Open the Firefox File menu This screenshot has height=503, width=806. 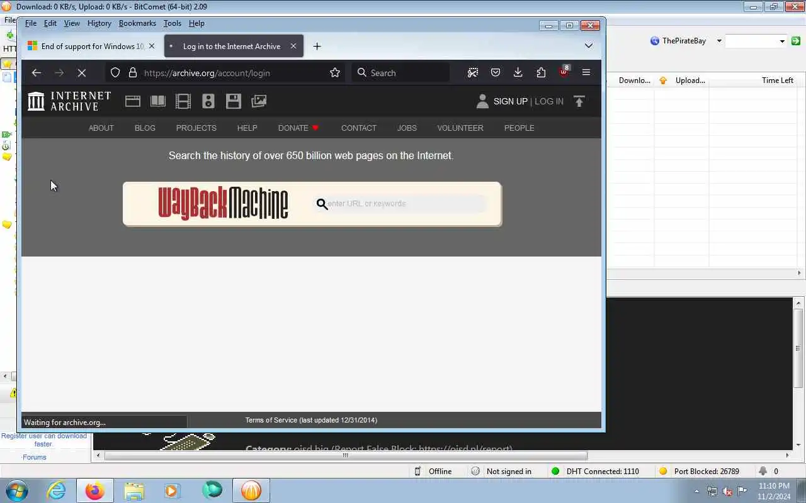(x=30, y=23)
